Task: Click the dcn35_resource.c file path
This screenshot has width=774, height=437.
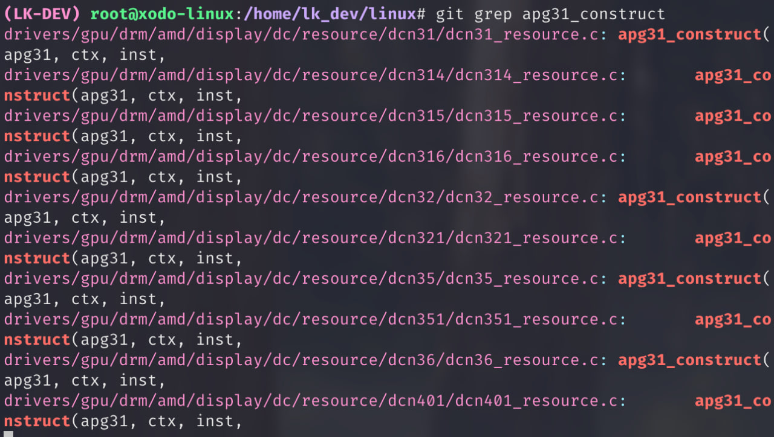Action: pyautogui.click(x=301, y=279)
